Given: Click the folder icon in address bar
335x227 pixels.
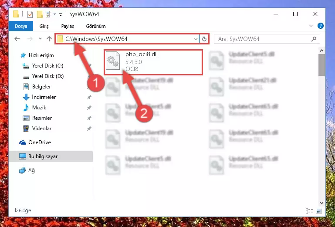Looking at the screenshot, I should click(60, 39).
